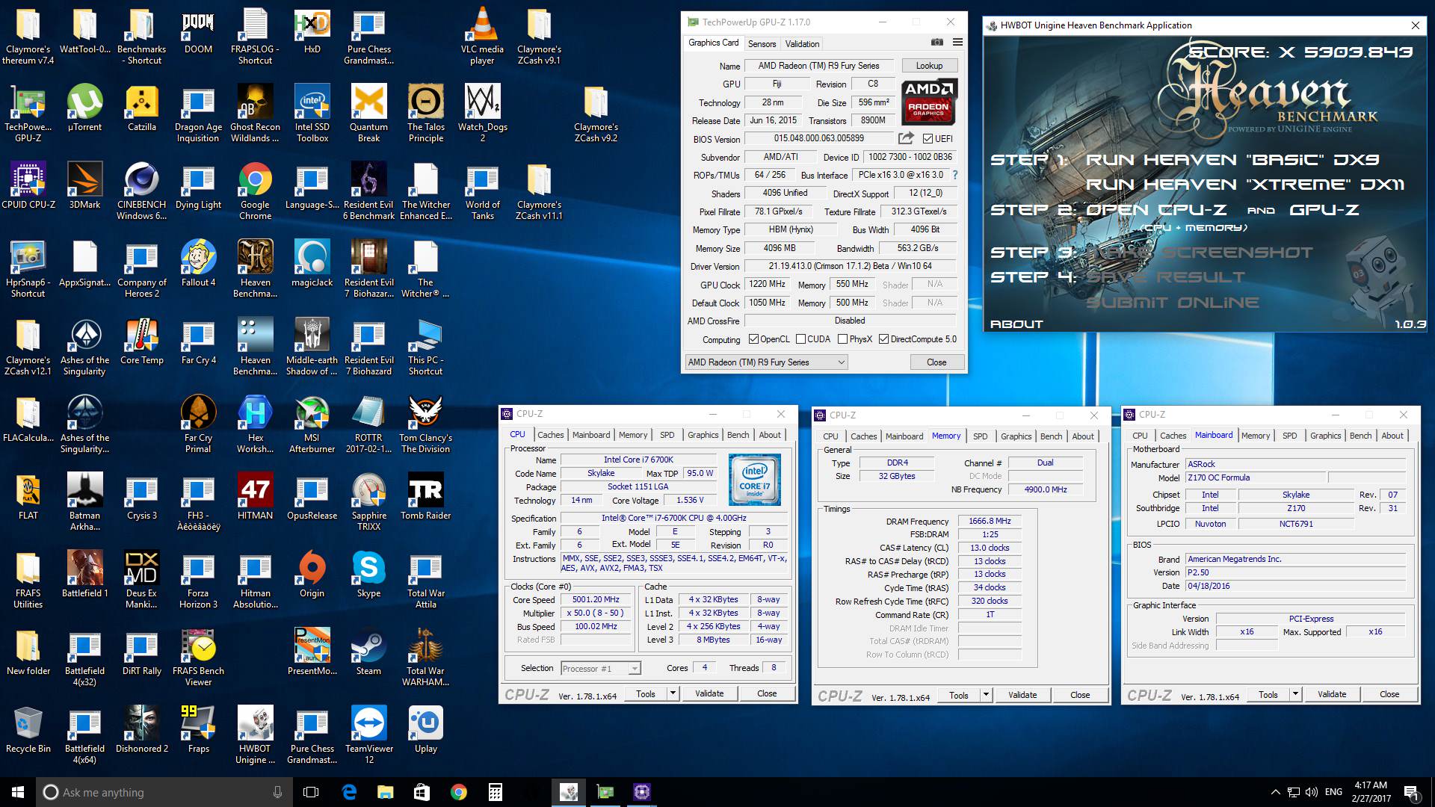Click Bus Interface question mark in GPU-Z

pyautogui.click(x=954, y=175)
